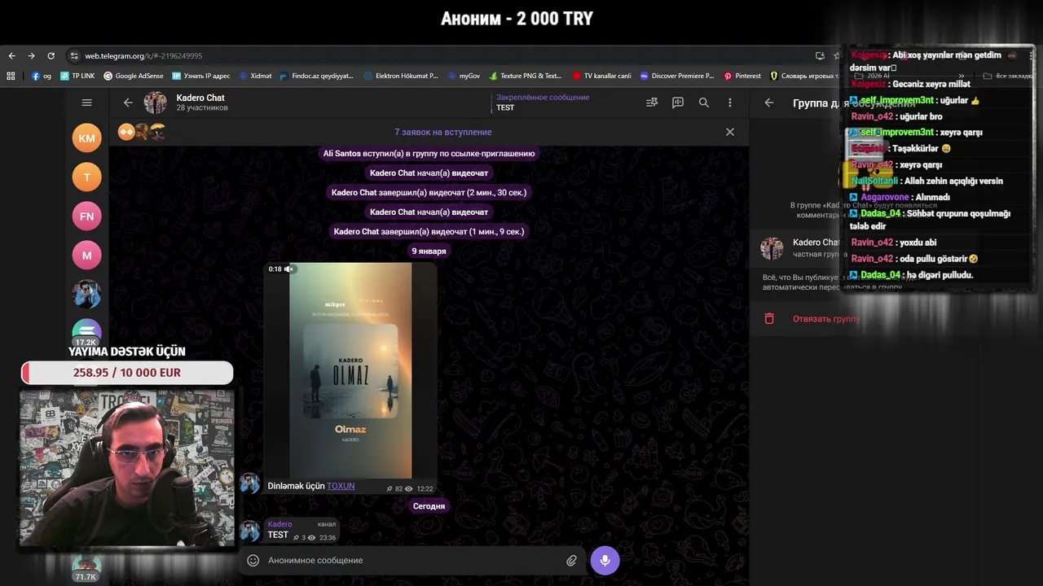
Task: Open the T chat in sidebar
Action: (87, 177)
